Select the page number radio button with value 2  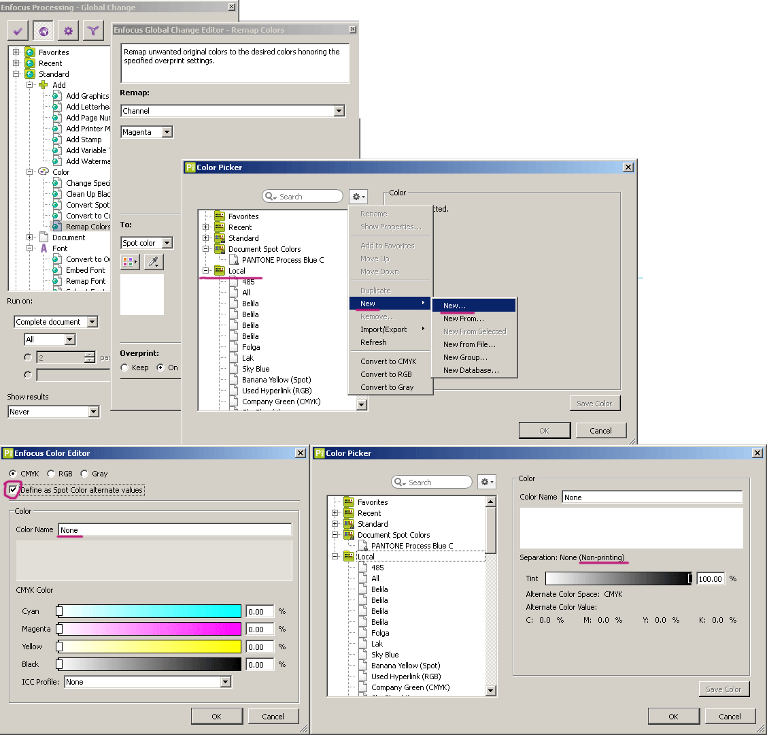click(x=27, y=357)
